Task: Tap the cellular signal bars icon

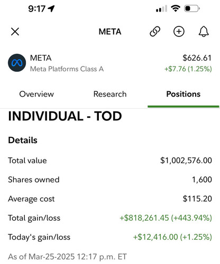Action: [161, 8]
